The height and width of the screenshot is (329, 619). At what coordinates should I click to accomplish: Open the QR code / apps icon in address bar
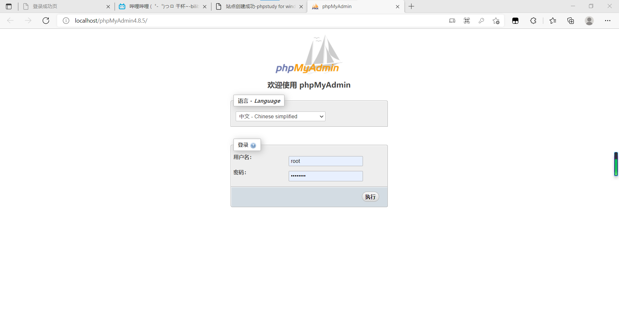click(467, 21)
